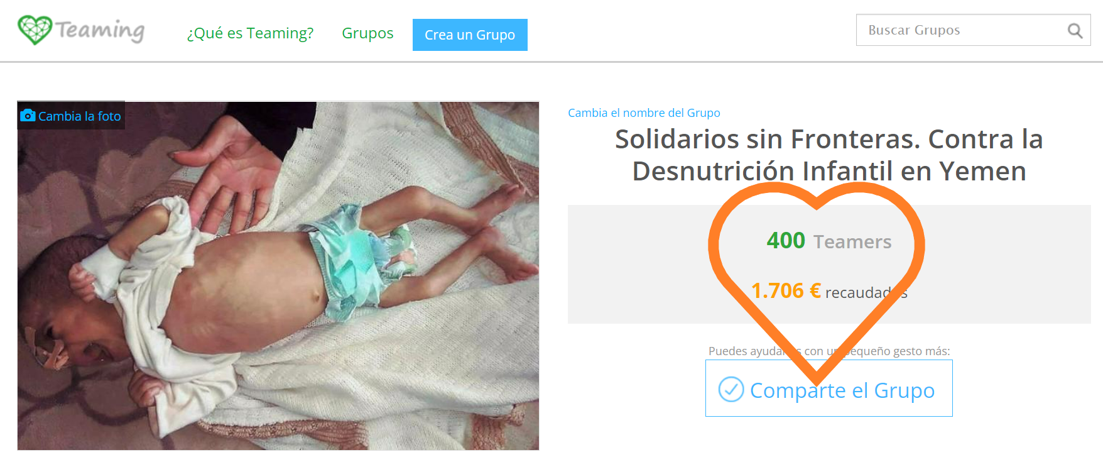Image resolution: width=1103 pixels, height=462 pixels.
Task: Open the group photo of the baby
Action: tap(278, 276)
